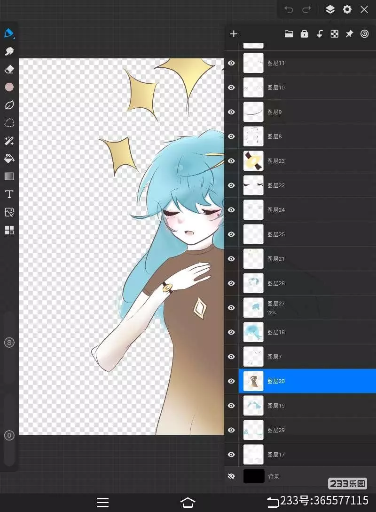Toggle alpha lock checkerboard icon

pyautogui.click(x=334, y=33)
